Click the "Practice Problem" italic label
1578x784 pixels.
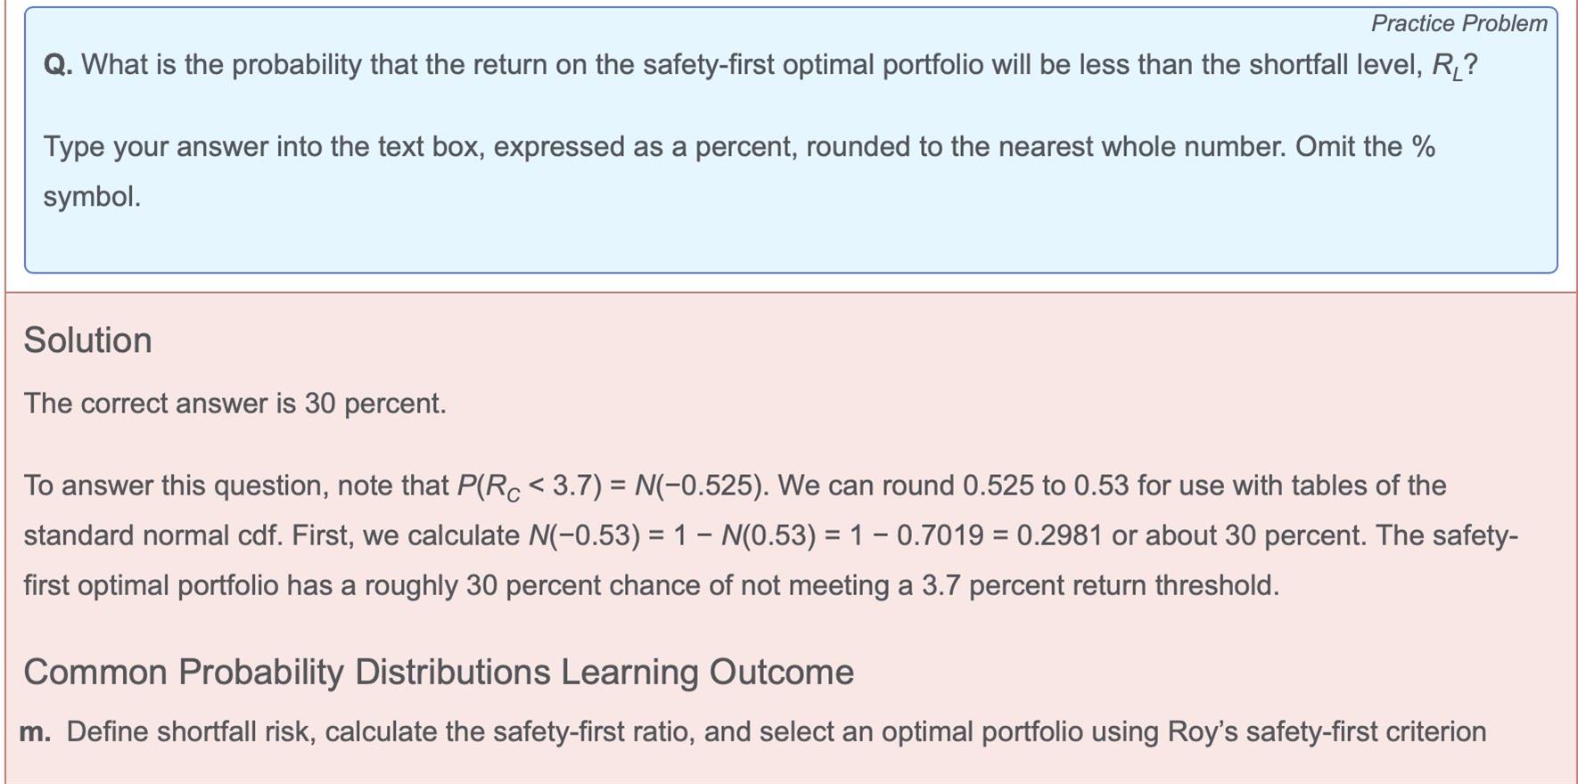pyautogui.click(x=1459, y=23)
